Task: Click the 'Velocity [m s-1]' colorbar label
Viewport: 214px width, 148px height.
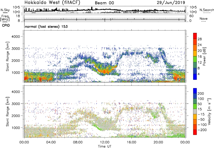Action: pyautogui.click(x=209, y=111)
